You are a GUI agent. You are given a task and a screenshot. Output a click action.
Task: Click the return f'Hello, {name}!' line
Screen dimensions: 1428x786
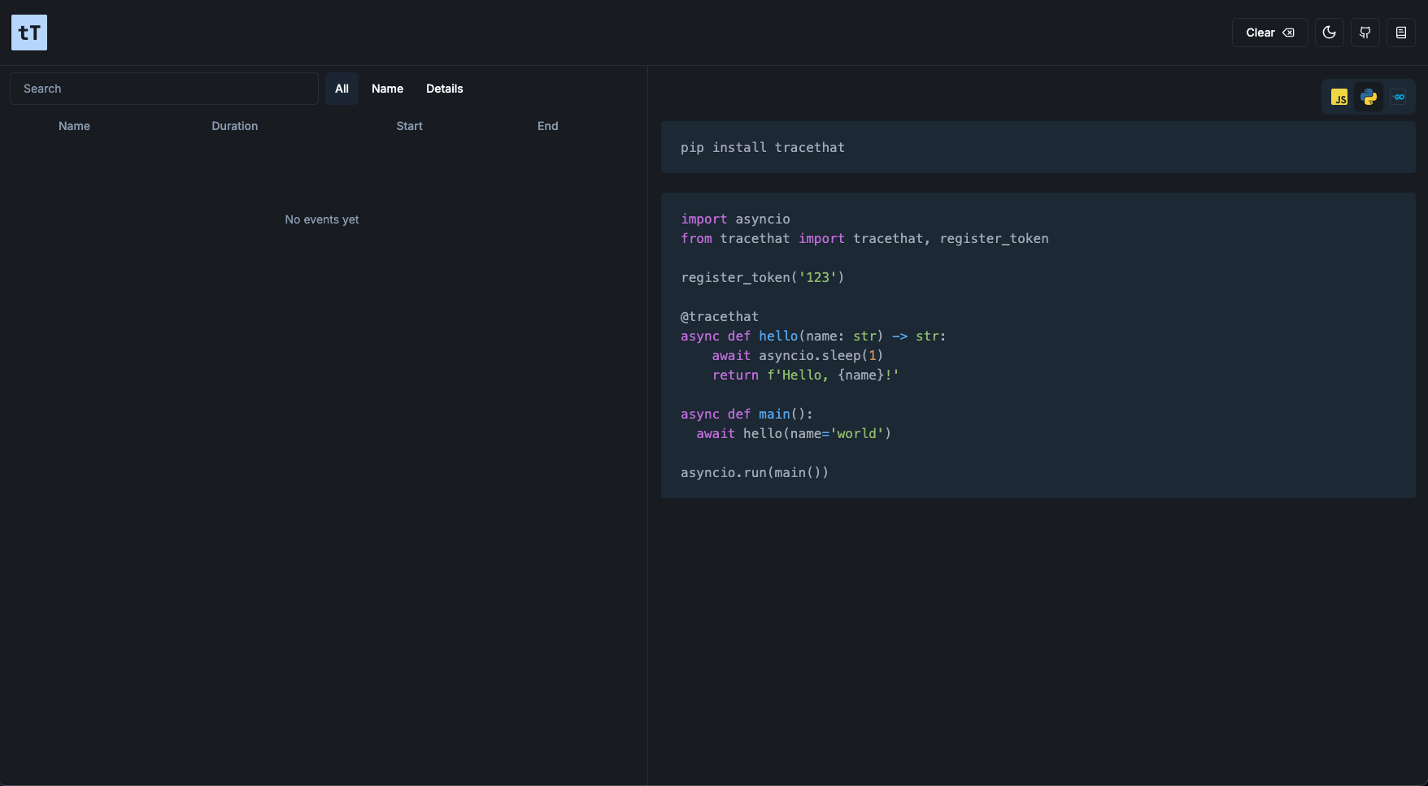[x=806, y=375]
